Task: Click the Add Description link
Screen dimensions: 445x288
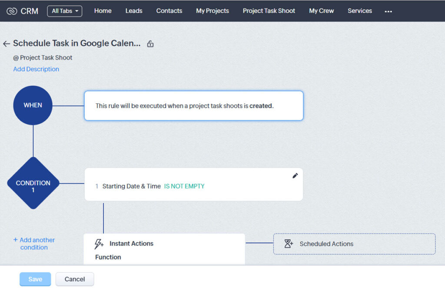Action: (36, 69)
